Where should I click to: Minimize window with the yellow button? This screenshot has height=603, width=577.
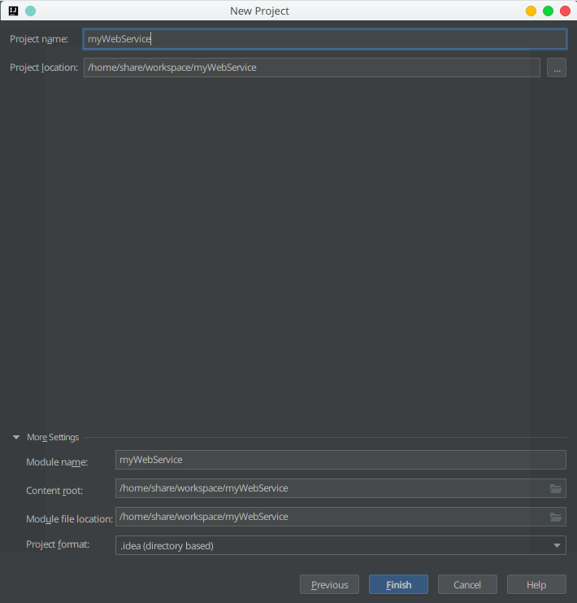click(x=531, y=11)
